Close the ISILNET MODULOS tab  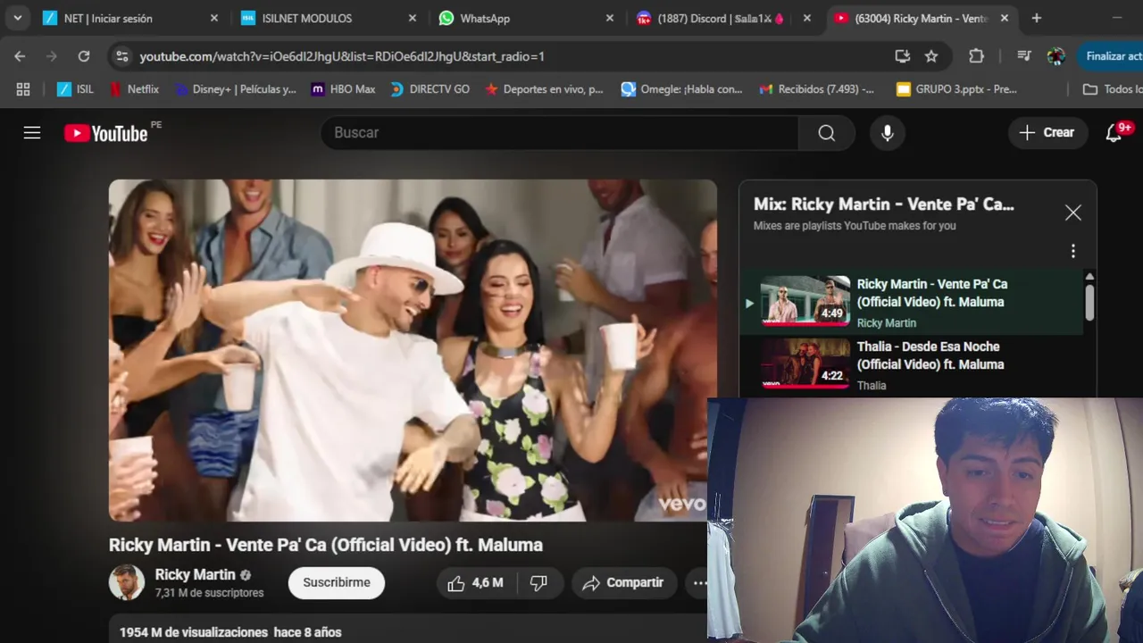coord(412,18)
